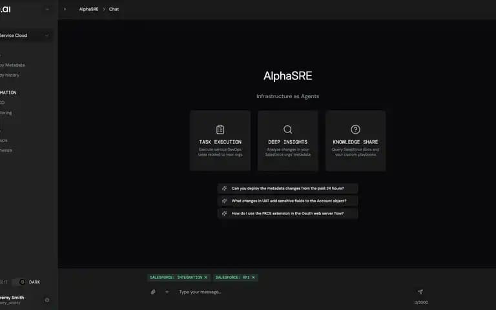Click the Knowledge Share question mark icon
The height and width of the screenshot is (310, 496).
355,129
